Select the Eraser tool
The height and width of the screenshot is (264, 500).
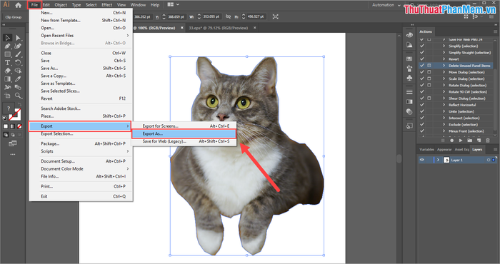[7, 71]
